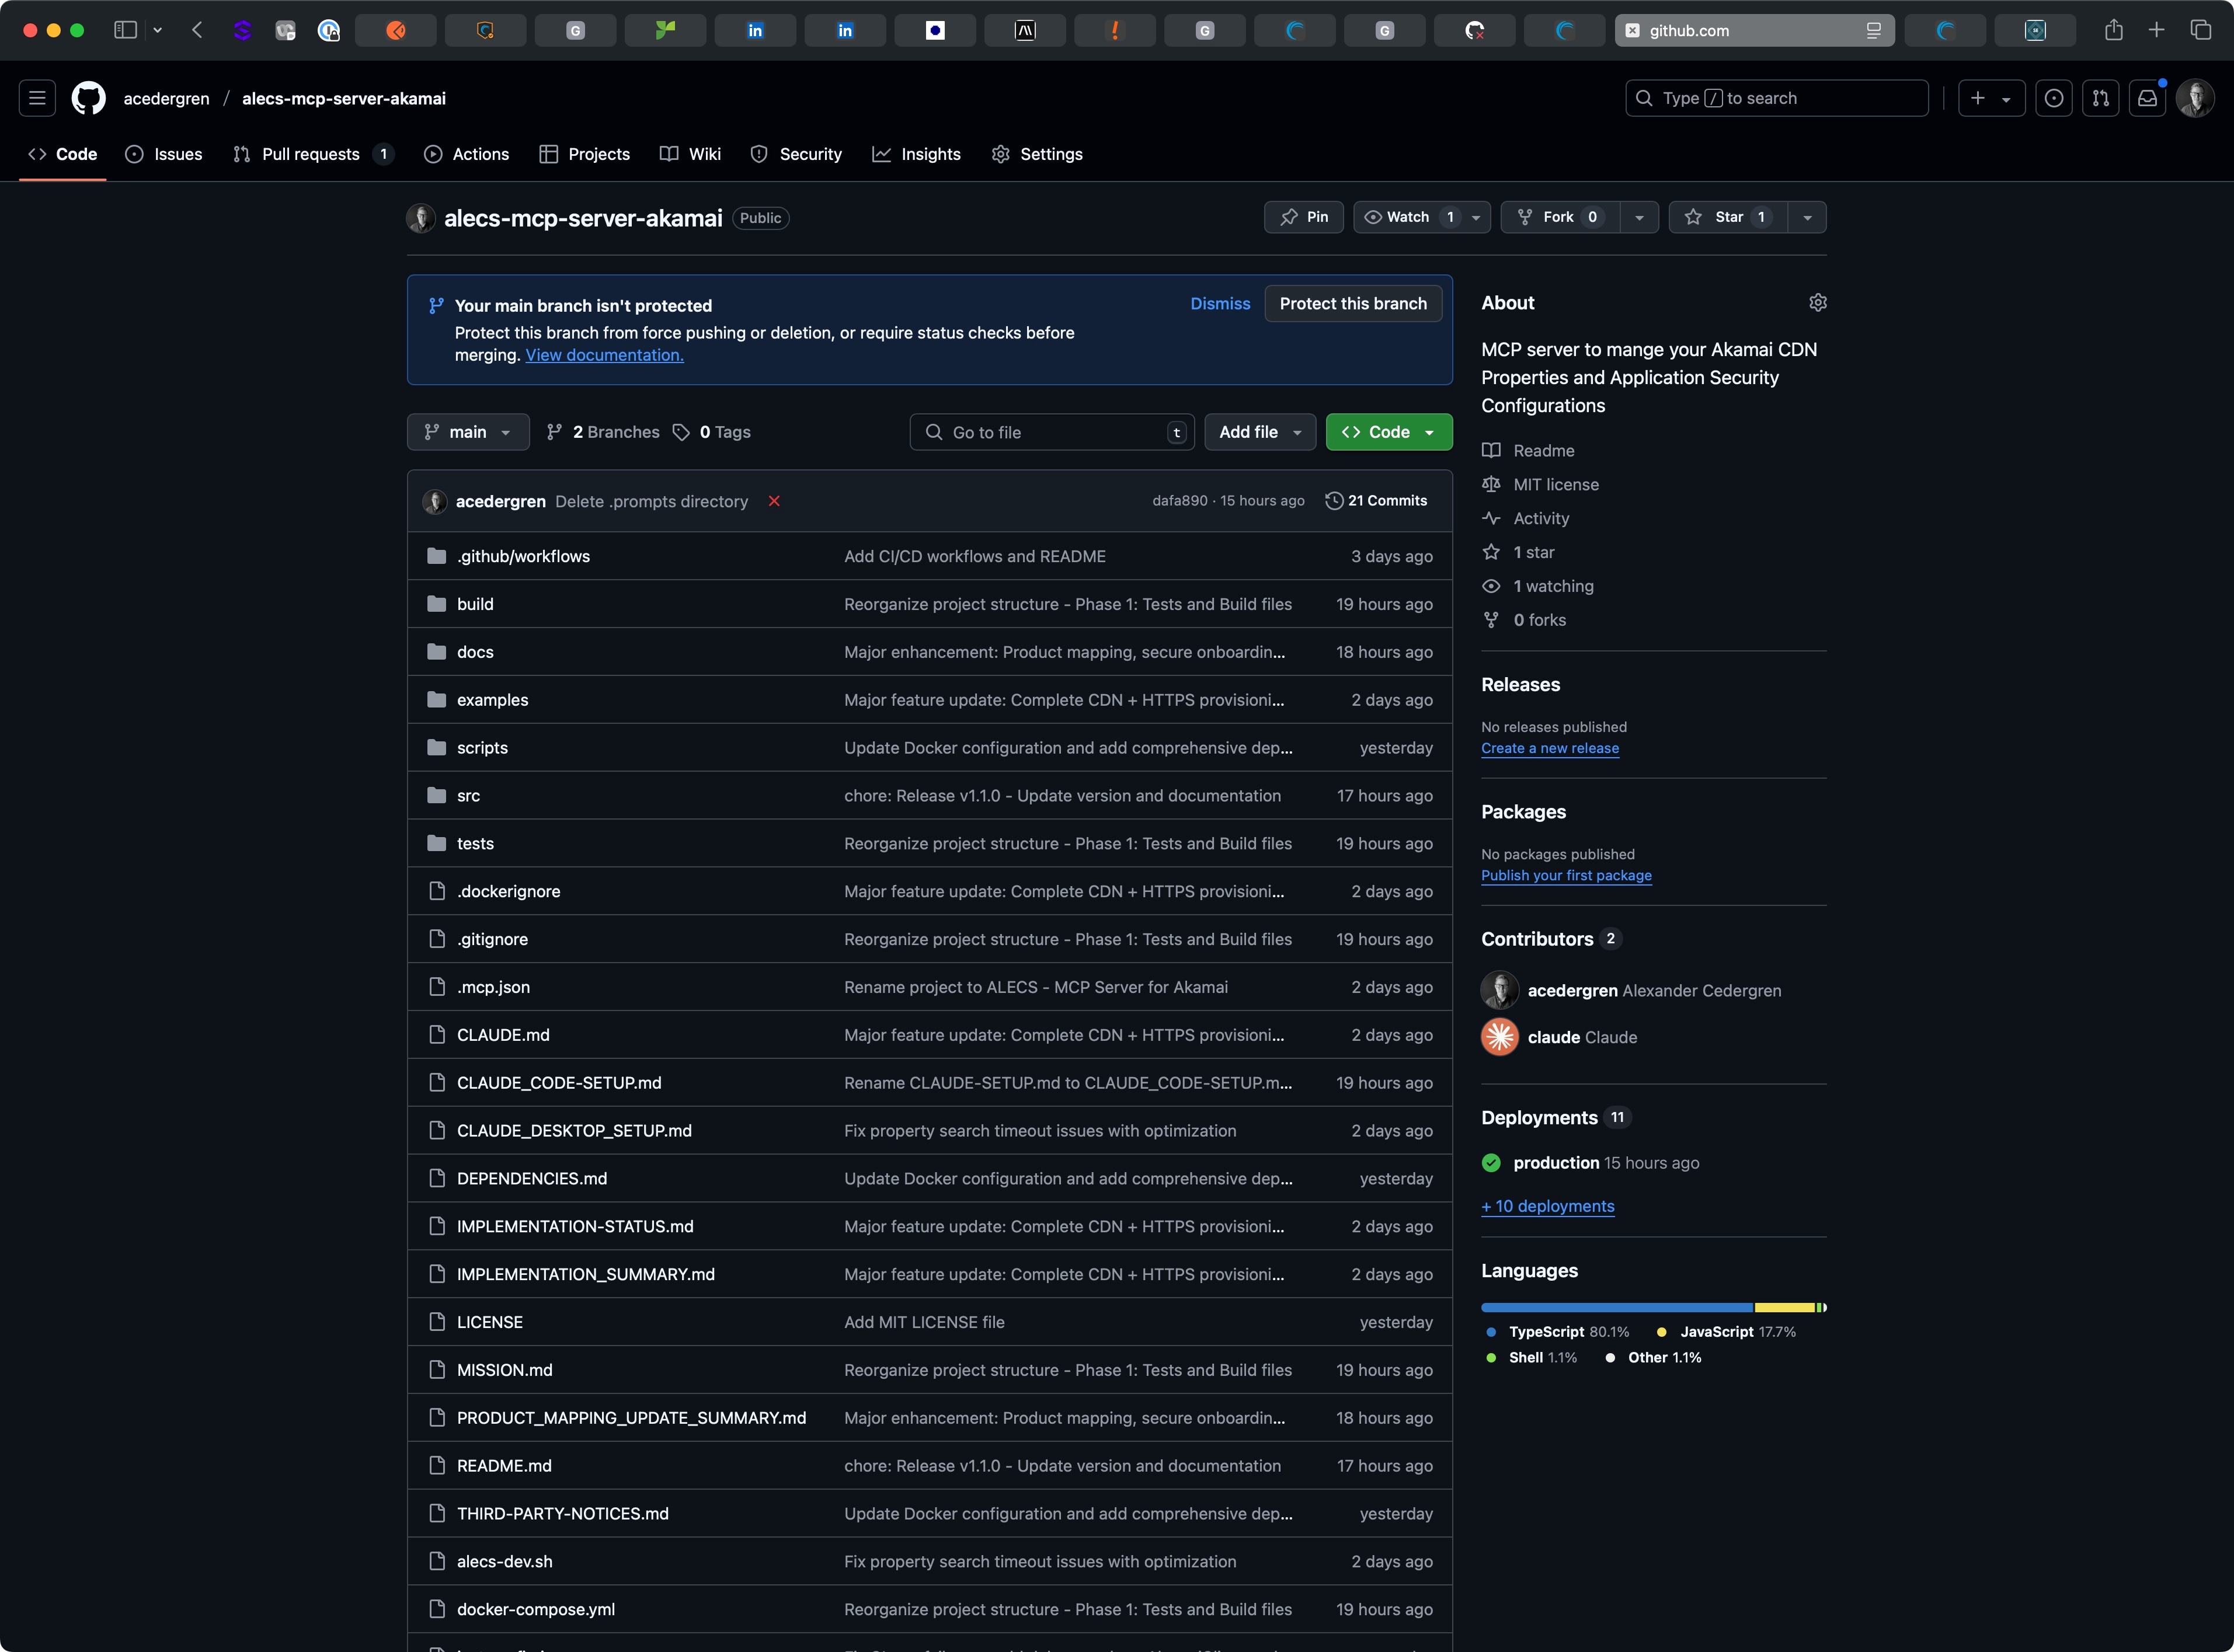Open the Wiki tab
Viewport: 2234px width, 1652px height.
tap(690, 154)
